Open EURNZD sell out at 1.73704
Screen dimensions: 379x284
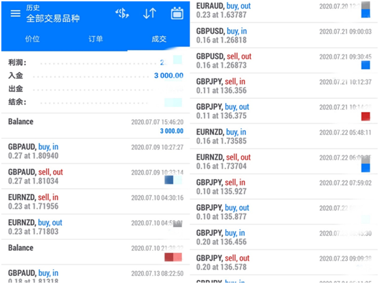[x=284, y=162]
